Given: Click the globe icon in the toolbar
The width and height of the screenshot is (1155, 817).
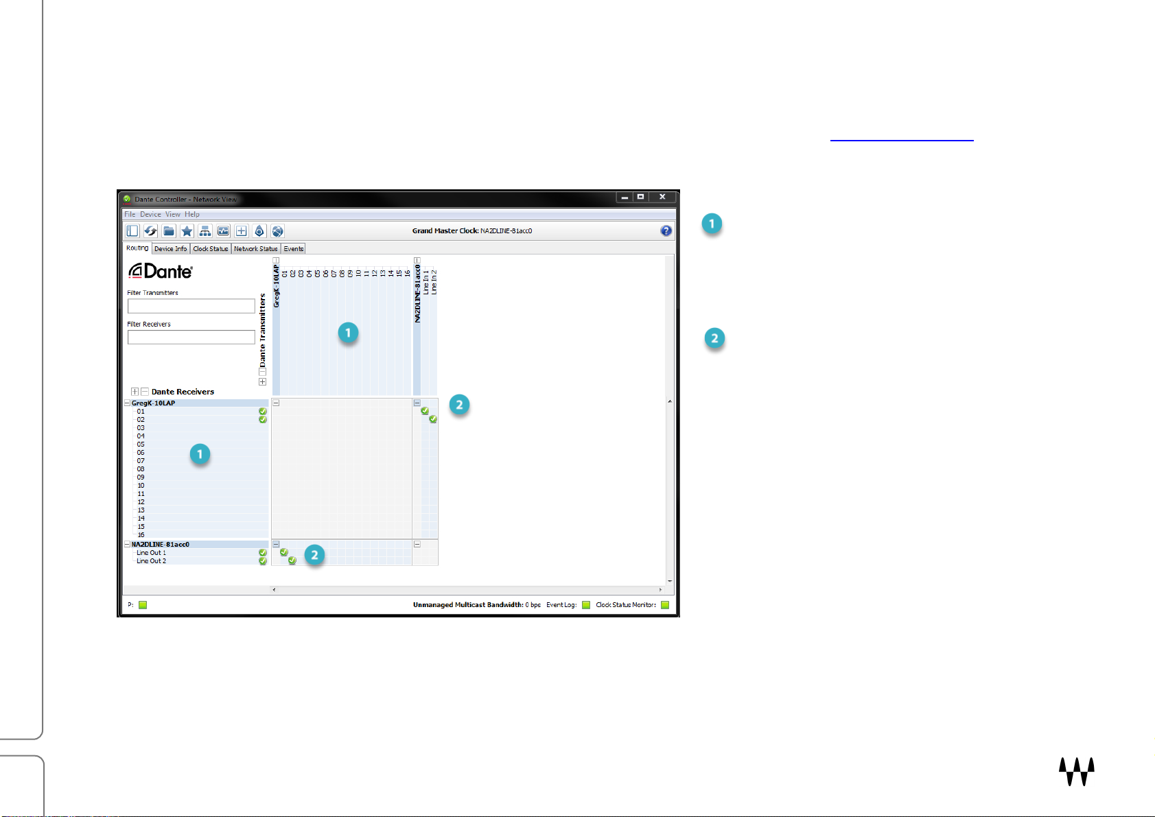Looking at the screenshot, I should click(277, 231).
